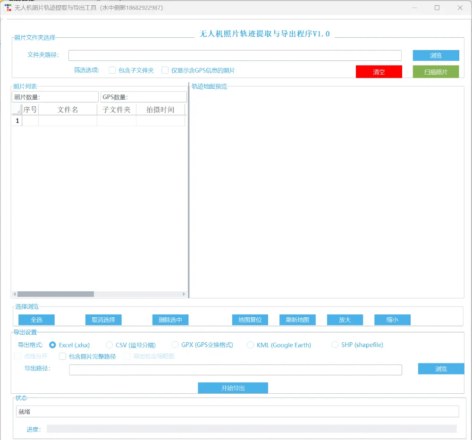Toggle 仅显示含GPS信息的照片 checkbox
Viewport: 472px width, 440px height.
pos(165,70)
